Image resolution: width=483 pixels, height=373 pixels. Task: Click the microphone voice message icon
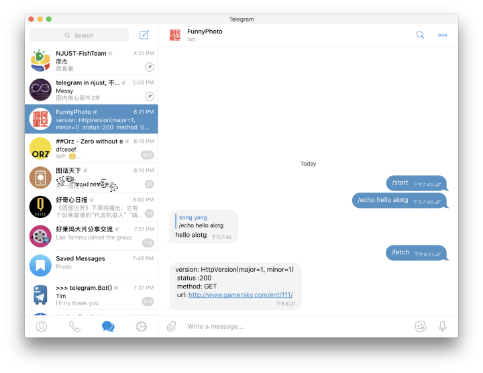tap(442, 326)
